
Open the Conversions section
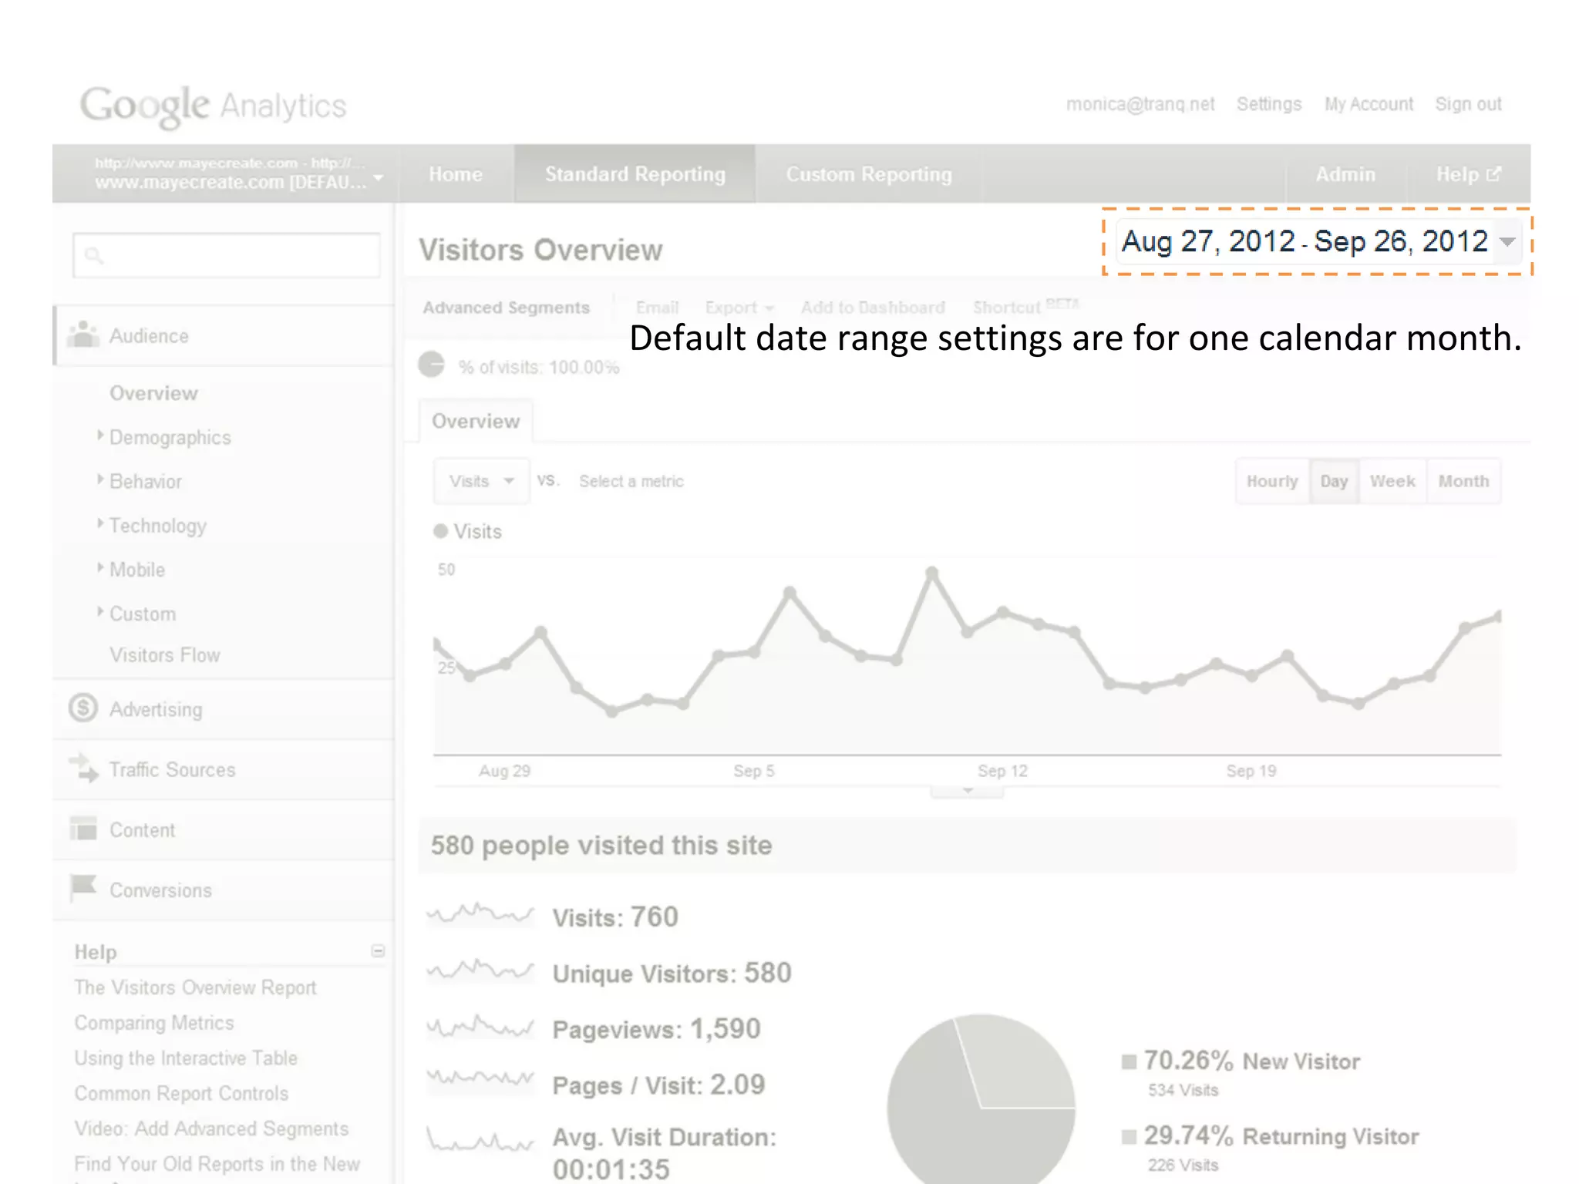click(x=224, y=890)
